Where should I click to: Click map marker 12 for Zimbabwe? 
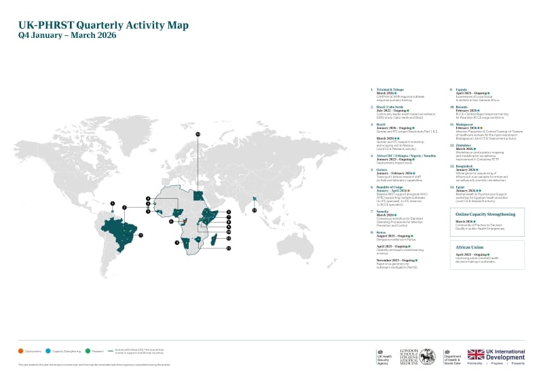(x=229, y=248)
